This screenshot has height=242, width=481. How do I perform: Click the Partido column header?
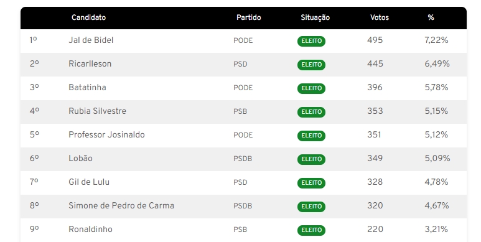pyautogui.click(x=249, y=17)
